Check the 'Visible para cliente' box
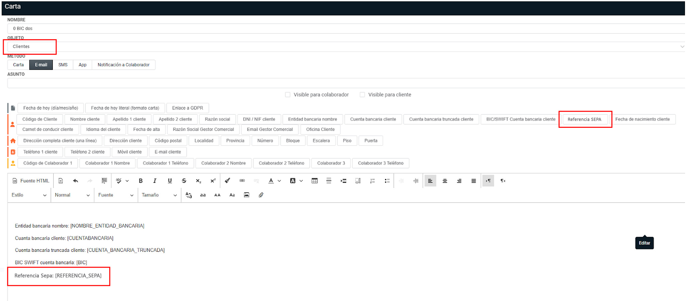The height and width of the screenshot is (301, 687). pyautogui.click(x=362, y=95)
